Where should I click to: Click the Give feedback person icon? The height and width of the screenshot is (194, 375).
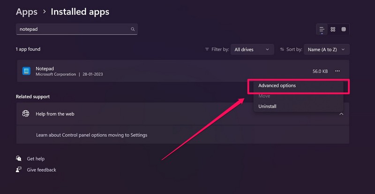pyautogui.click(x=19, y=170)
